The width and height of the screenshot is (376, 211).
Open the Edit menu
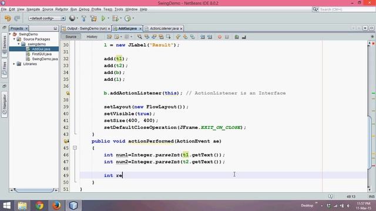click(12, 9)
